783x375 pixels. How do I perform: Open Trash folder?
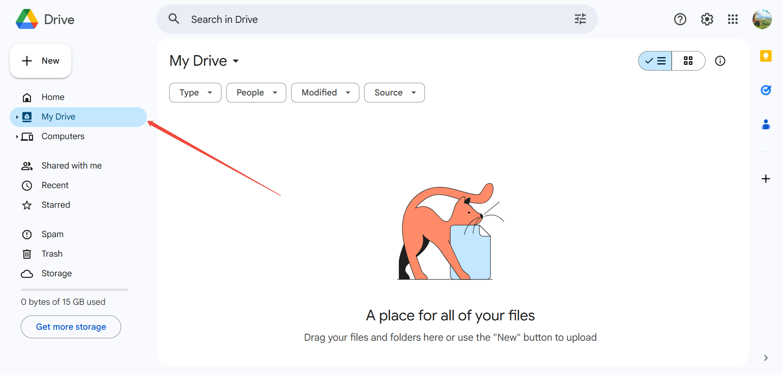pyautogui.click(x=78, y=254)
